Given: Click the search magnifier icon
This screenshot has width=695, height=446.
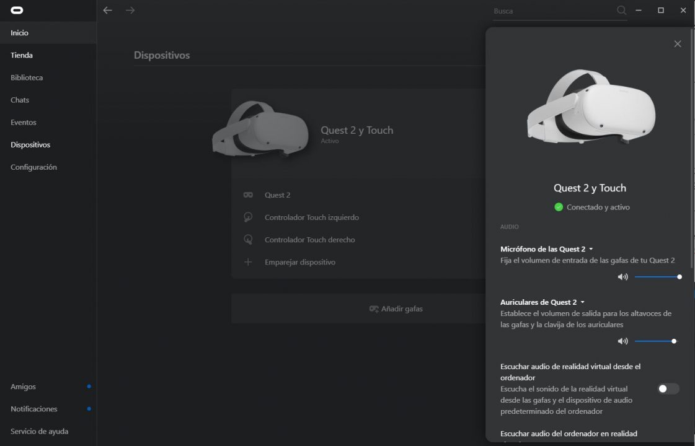Looking at the screenshot, I should (621, 11).
